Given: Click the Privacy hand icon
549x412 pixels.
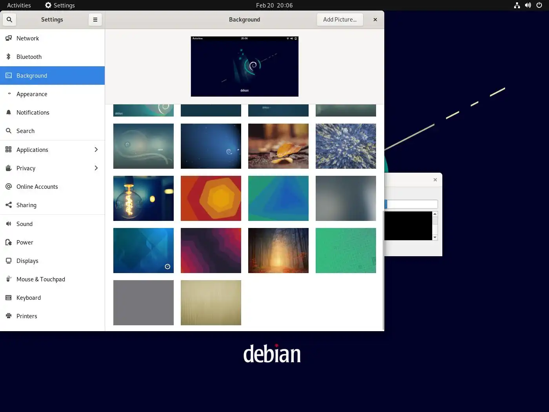Looking at the screenshot, I should point(9,168).
